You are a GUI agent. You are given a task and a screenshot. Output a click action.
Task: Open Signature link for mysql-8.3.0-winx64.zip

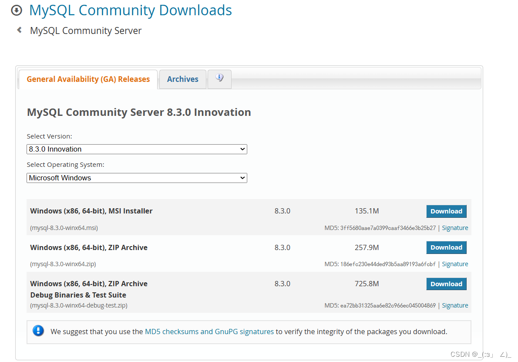(455, 264)
